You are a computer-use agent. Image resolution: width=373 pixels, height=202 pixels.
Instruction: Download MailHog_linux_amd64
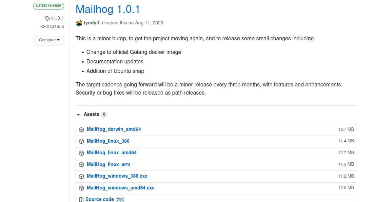[112, 153]
